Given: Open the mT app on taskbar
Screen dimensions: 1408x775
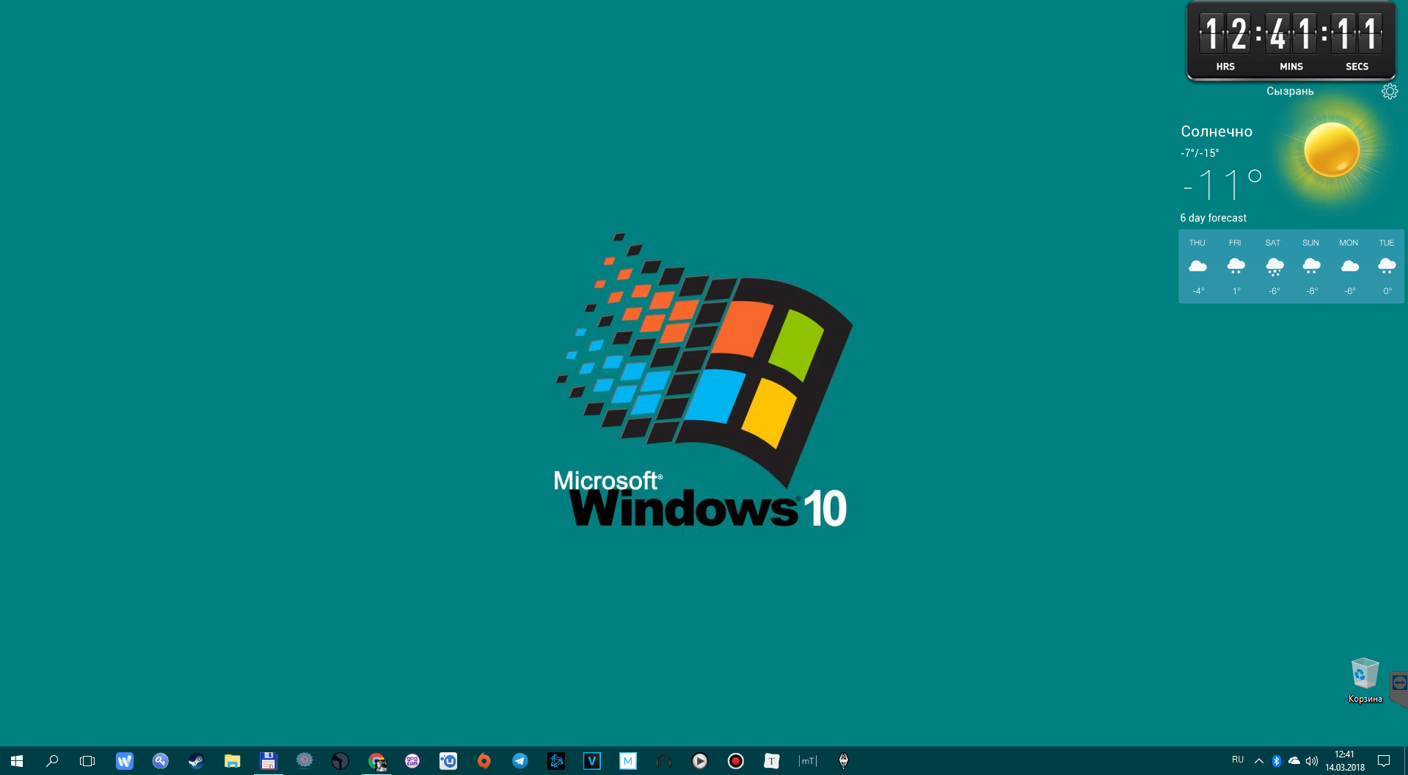Looking at the screenshot, I should [808, 761].
